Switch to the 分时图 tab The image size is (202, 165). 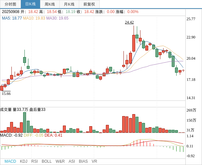coord(10,4)
